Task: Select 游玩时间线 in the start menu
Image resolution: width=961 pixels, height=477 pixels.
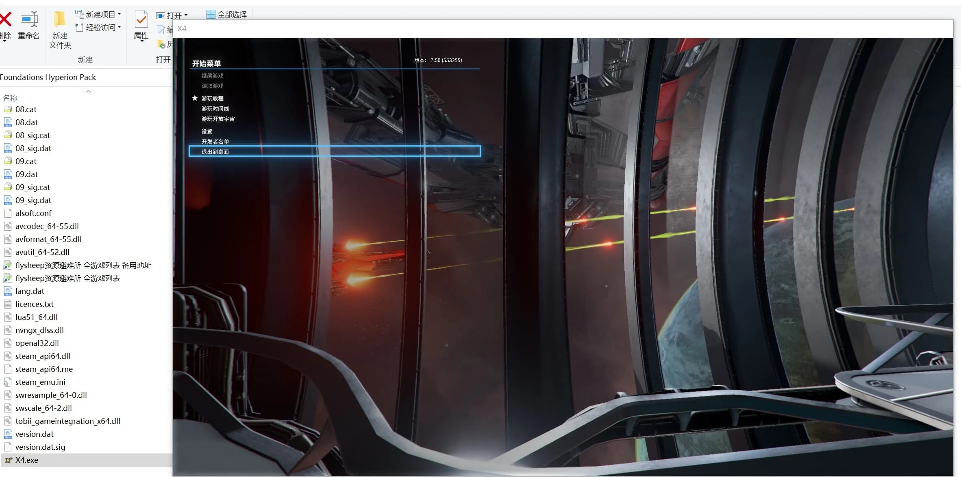Action: [215, 109]
